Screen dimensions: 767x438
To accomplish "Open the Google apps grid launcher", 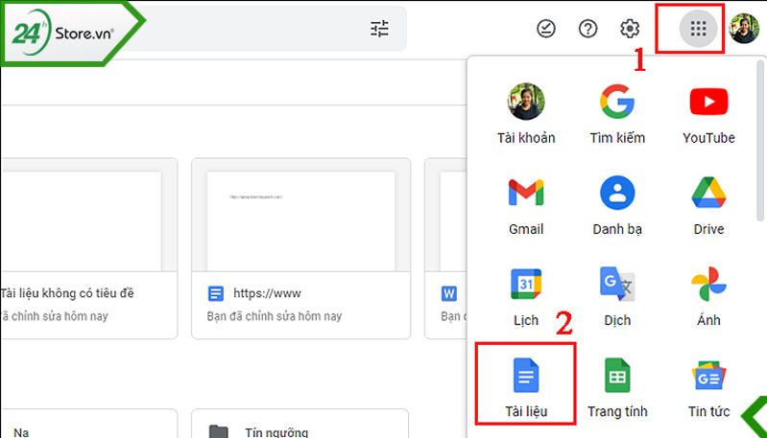I will point(698,29).
